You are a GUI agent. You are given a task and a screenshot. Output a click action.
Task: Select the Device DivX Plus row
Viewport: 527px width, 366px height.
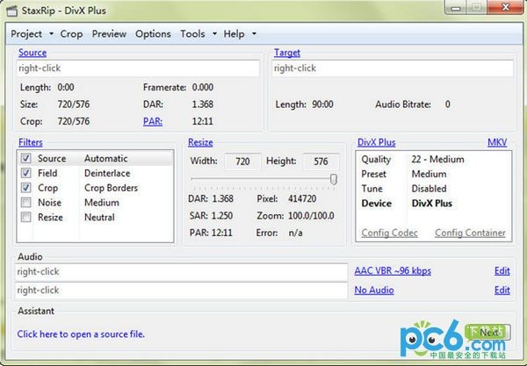click(x=434, y=204)
